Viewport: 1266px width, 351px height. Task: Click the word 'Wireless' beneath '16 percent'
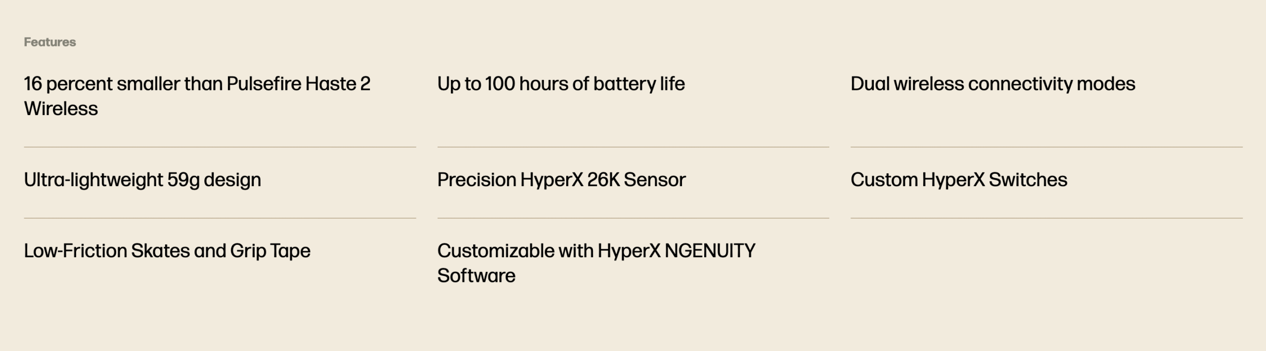61,109
